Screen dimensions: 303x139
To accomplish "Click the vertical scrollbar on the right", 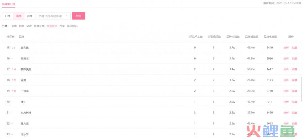I will [x=302, y=90].
